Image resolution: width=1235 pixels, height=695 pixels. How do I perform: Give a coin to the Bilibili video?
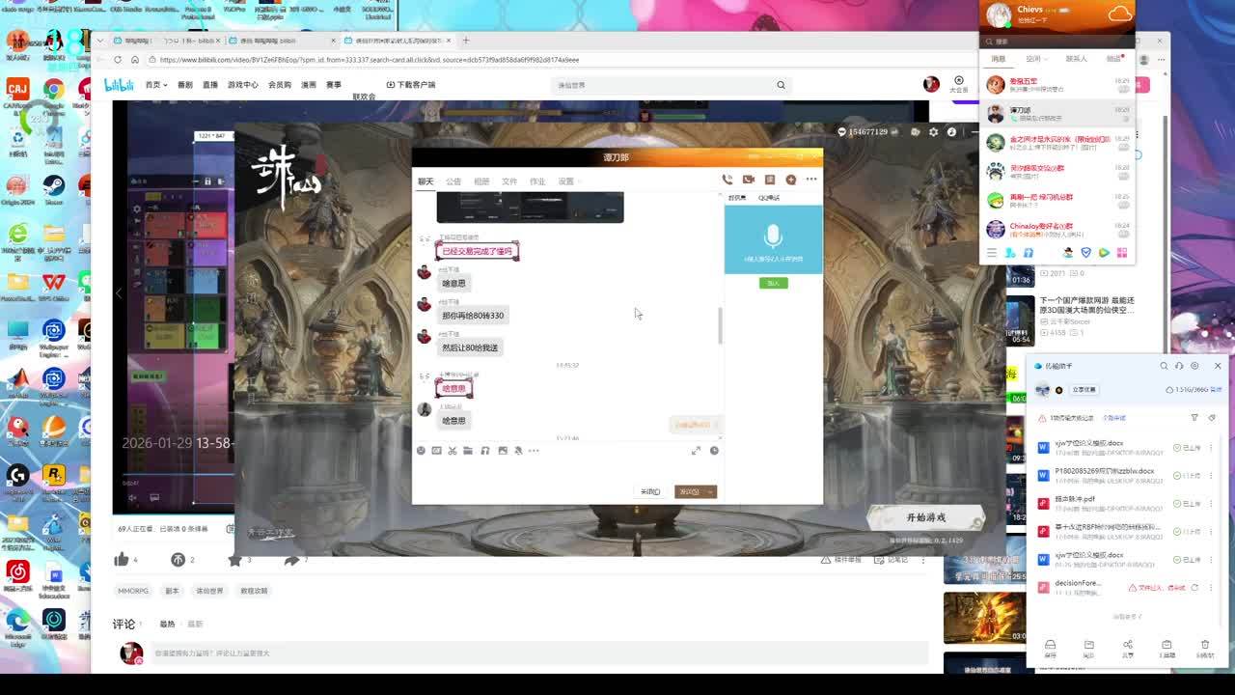coord(178,559)
